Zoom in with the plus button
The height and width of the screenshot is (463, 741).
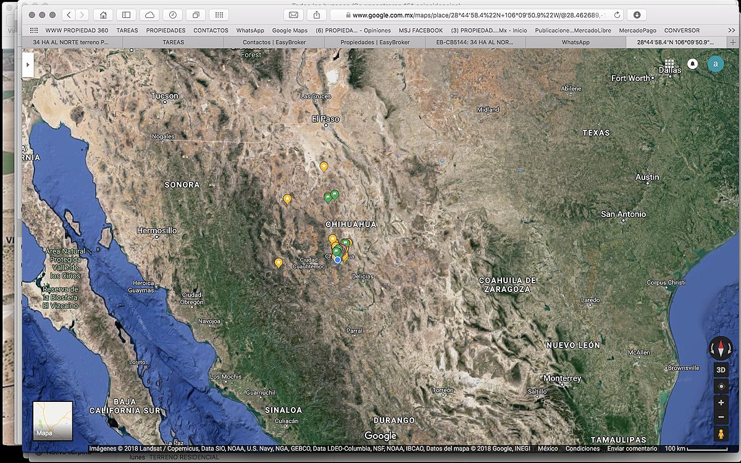point(721,403)
